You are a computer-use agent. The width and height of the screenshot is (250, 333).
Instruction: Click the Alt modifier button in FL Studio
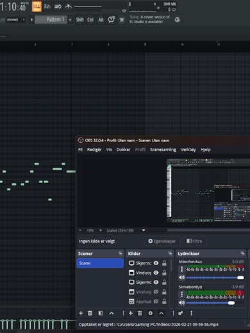tap(101, 20)
